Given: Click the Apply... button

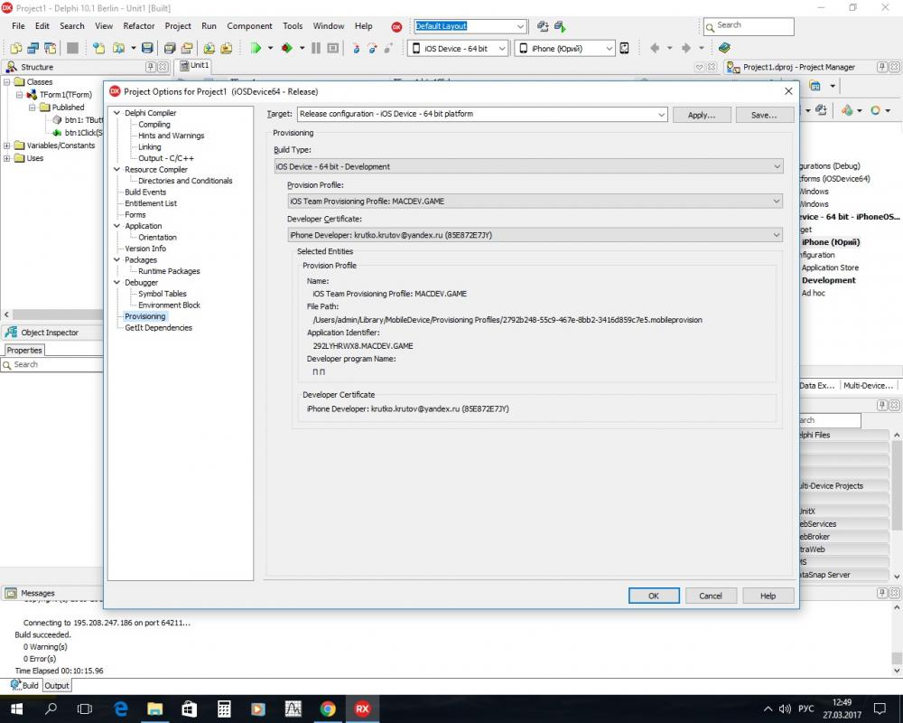Looking at the screenshot, I should pyautogui.click(x=702, y=115).
